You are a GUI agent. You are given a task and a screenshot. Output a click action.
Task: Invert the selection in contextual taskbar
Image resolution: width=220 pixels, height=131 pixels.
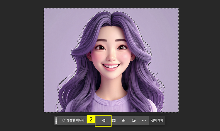[x=104, y=121]
